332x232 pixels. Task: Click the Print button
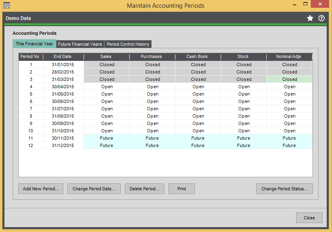click(x=181, y=189)
